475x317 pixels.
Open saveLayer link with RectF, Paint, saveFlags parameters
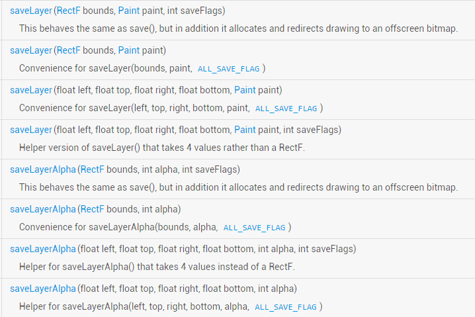click(x=30, y=11)
